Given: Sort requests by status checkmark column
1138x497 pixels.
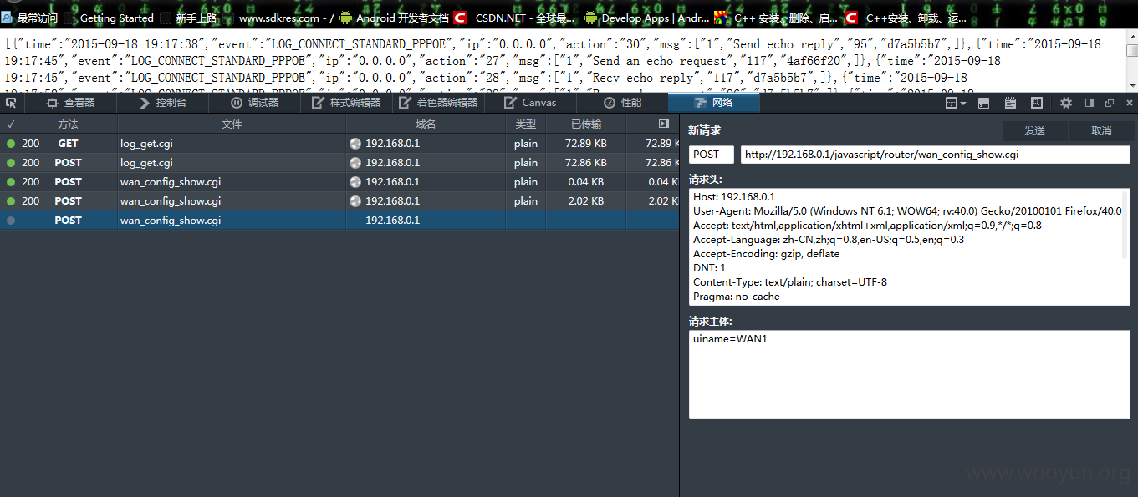Looking at the screenshot, I should point(11,124).
